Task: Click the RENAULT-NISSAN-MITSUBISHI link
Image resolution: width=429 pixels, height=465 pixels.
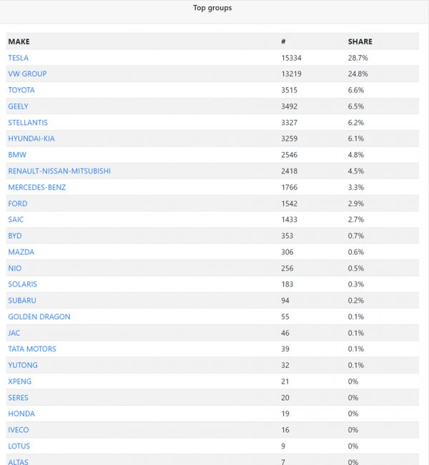Action: pos(59,171)
